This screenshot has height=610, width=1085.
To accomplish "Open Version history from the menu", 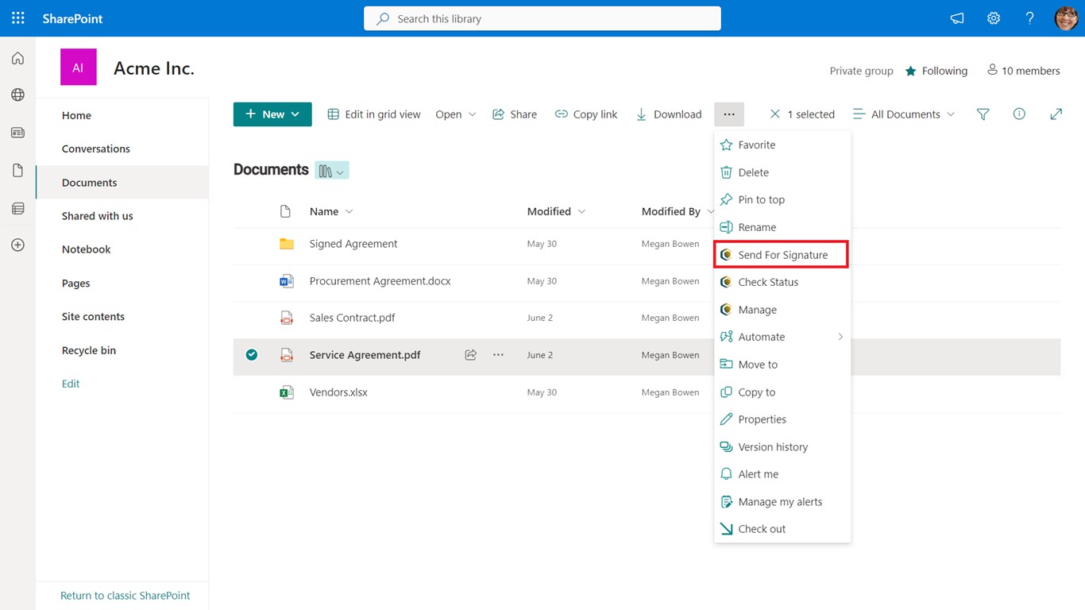I will (782, 447).
